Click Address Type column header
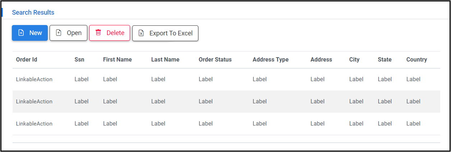This screenshot has width=451, height=152. [x=270, y=60]
